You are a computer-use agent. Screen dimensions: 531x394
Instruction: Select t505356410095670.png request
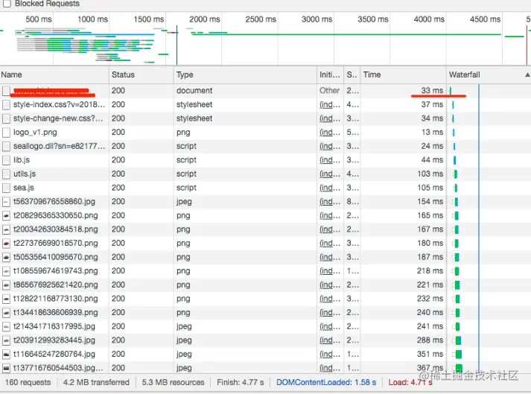tap(265, 258)
